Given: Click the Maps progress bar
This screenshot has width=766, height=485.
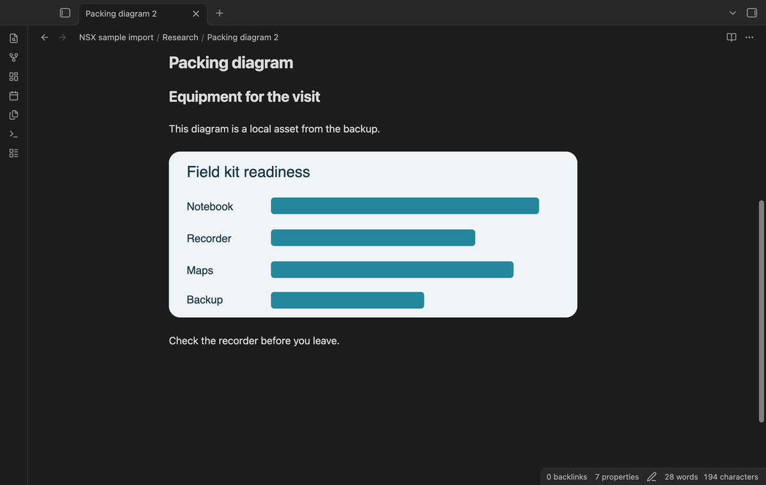Looking at the screenshot, I should click(392, 269).
